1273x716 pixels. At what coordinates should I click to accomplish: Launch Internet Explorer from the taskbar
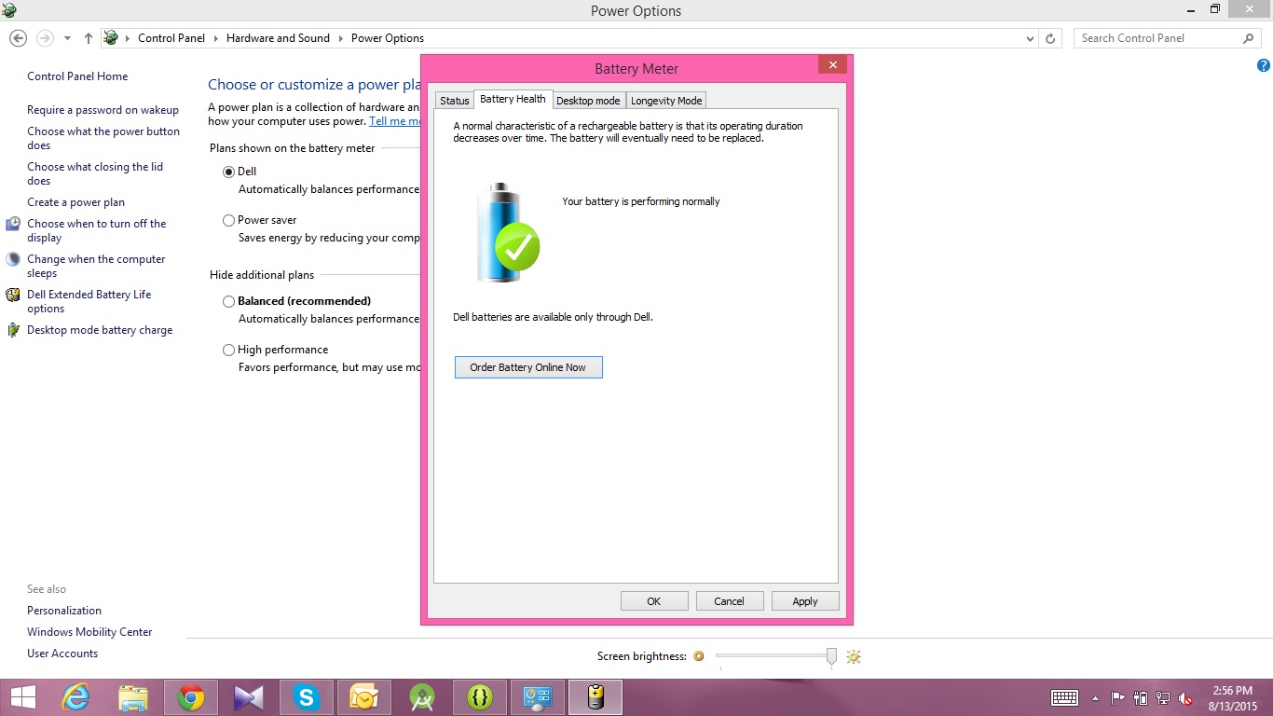(x=76, y=697)
